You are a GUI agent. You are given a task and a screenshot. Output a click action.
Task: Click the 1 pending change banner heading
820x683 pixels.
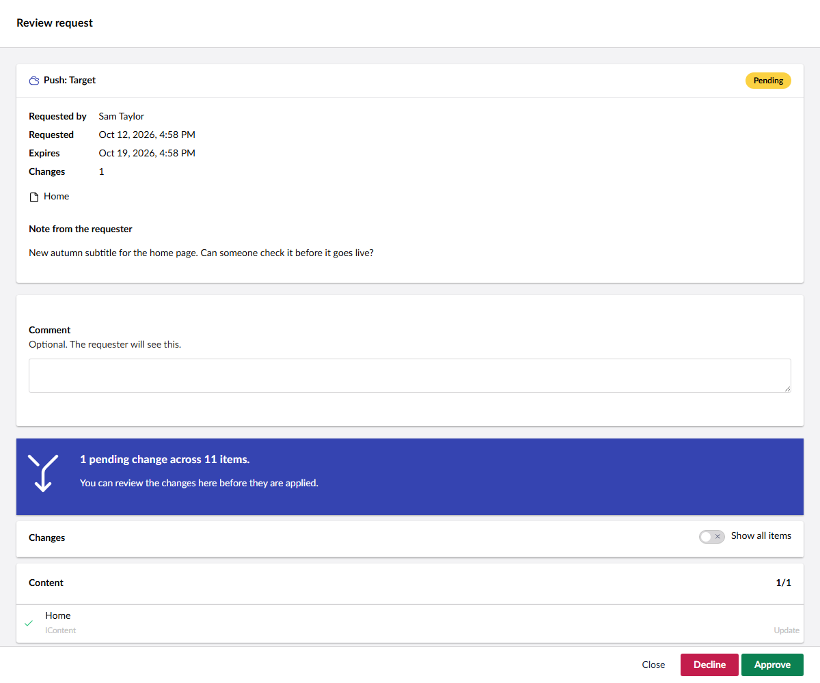pos(165,460)
